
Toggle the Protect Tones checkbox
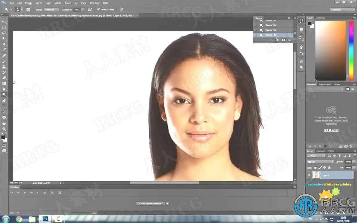(x=99, y=9)
